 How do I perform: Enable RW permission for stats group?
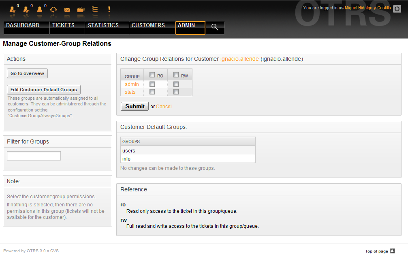[x=176, y=92]
